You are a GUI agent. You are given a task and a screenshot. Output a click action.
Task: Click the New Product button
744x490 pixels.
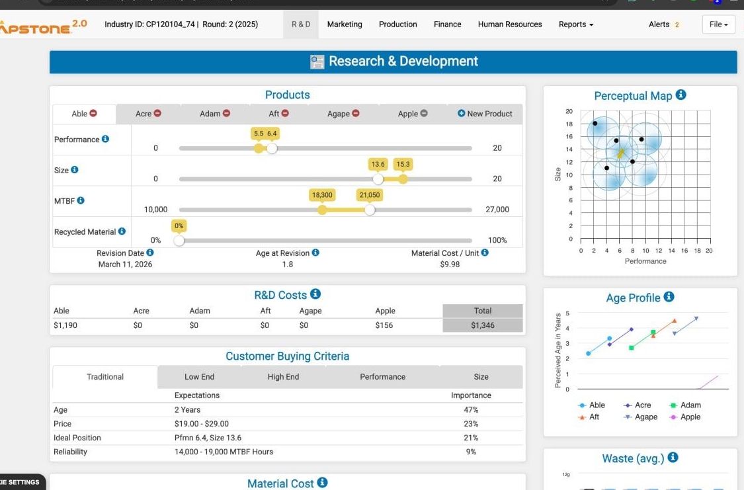pos(485,113)
